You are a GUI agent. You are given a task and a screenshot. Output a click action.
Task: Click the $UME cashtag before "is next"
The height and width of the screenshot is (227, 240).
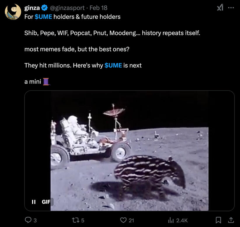pos(113,65)
